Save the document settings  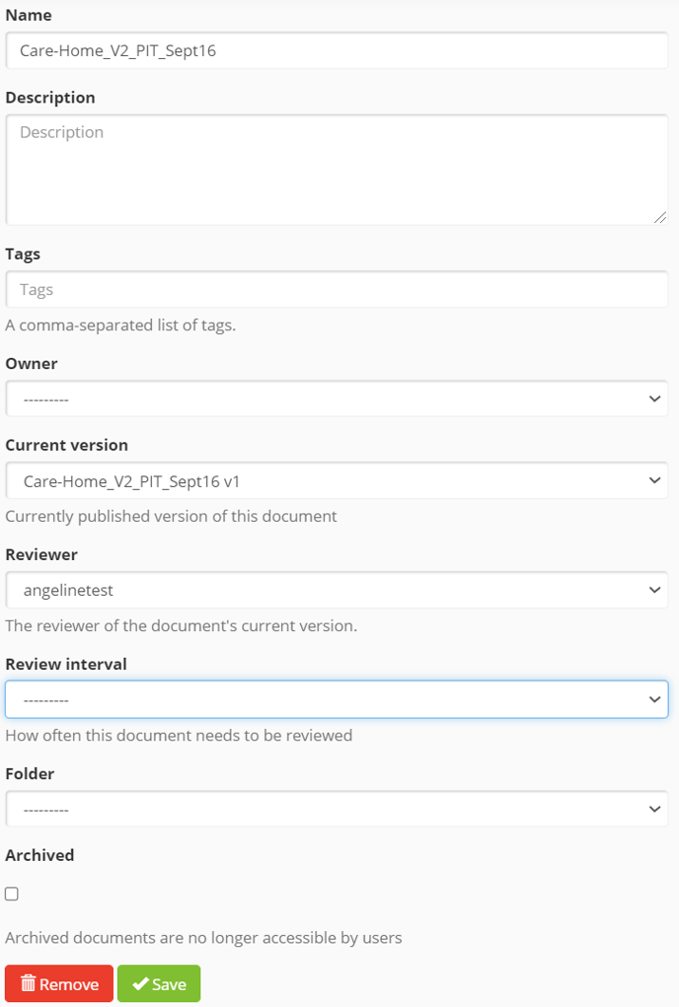coord(159,983)
